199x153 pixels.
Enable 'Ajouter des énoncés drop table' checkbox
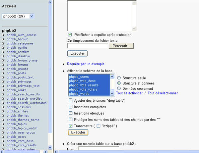[x=71, y=100]
